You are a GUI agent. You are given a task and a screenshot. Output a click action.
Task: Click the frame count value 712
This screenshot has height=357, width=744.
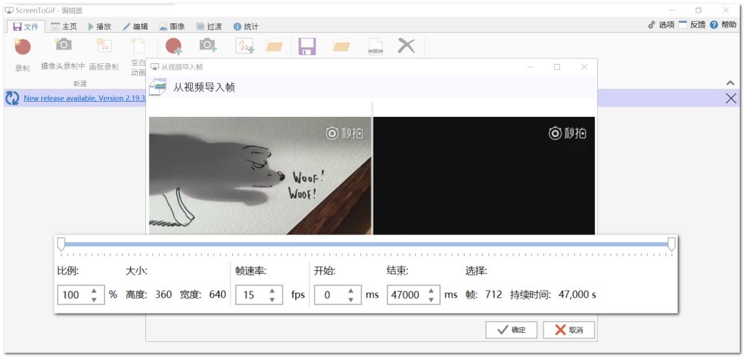click(493, 295)
